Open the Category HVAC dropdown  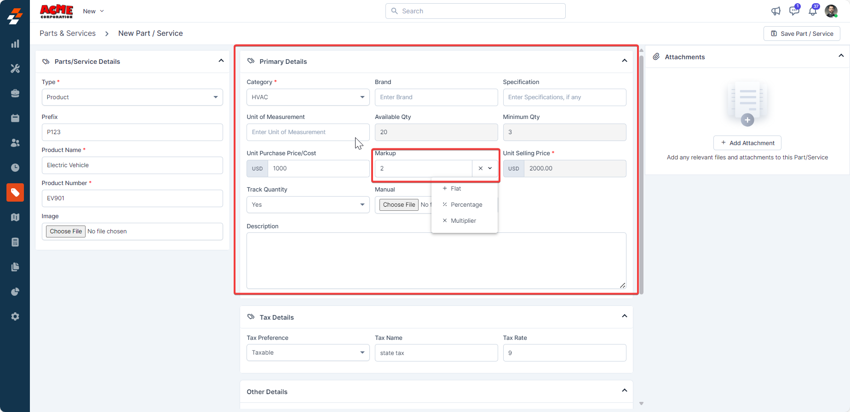click(x=308, y=97)
